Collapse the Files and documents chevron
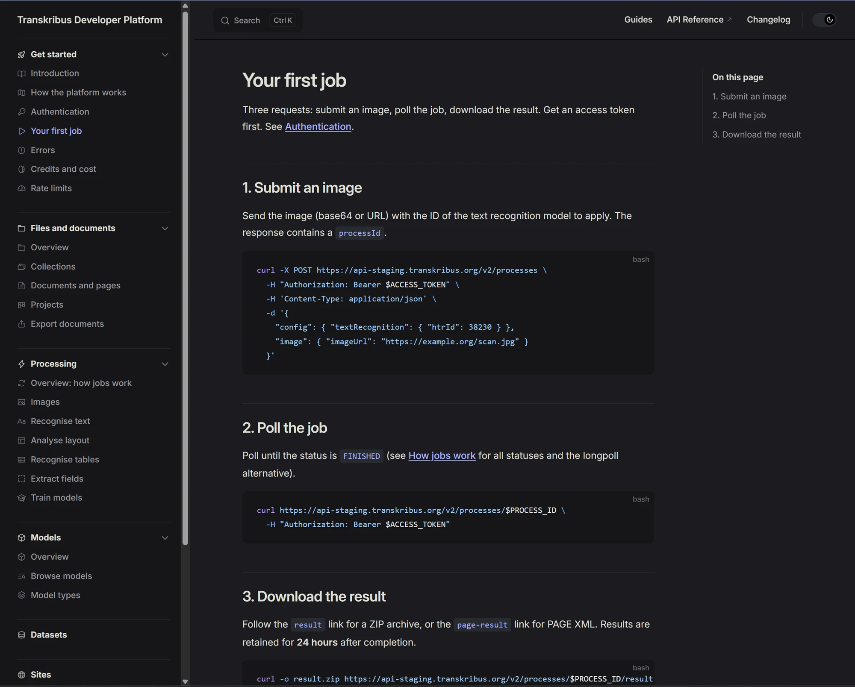This screenshot has height=687, width=855. point(165,229)
